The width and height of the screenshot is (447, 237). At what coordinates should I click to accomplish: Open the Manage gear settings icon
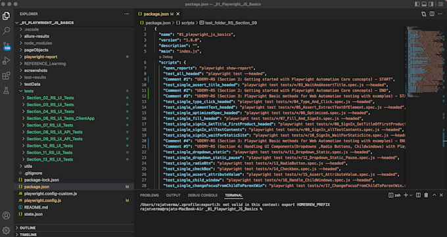click(x=6, y=230)
